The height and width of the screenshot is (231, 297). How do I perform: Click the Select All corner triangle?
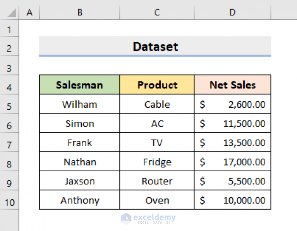pos(12,13)
